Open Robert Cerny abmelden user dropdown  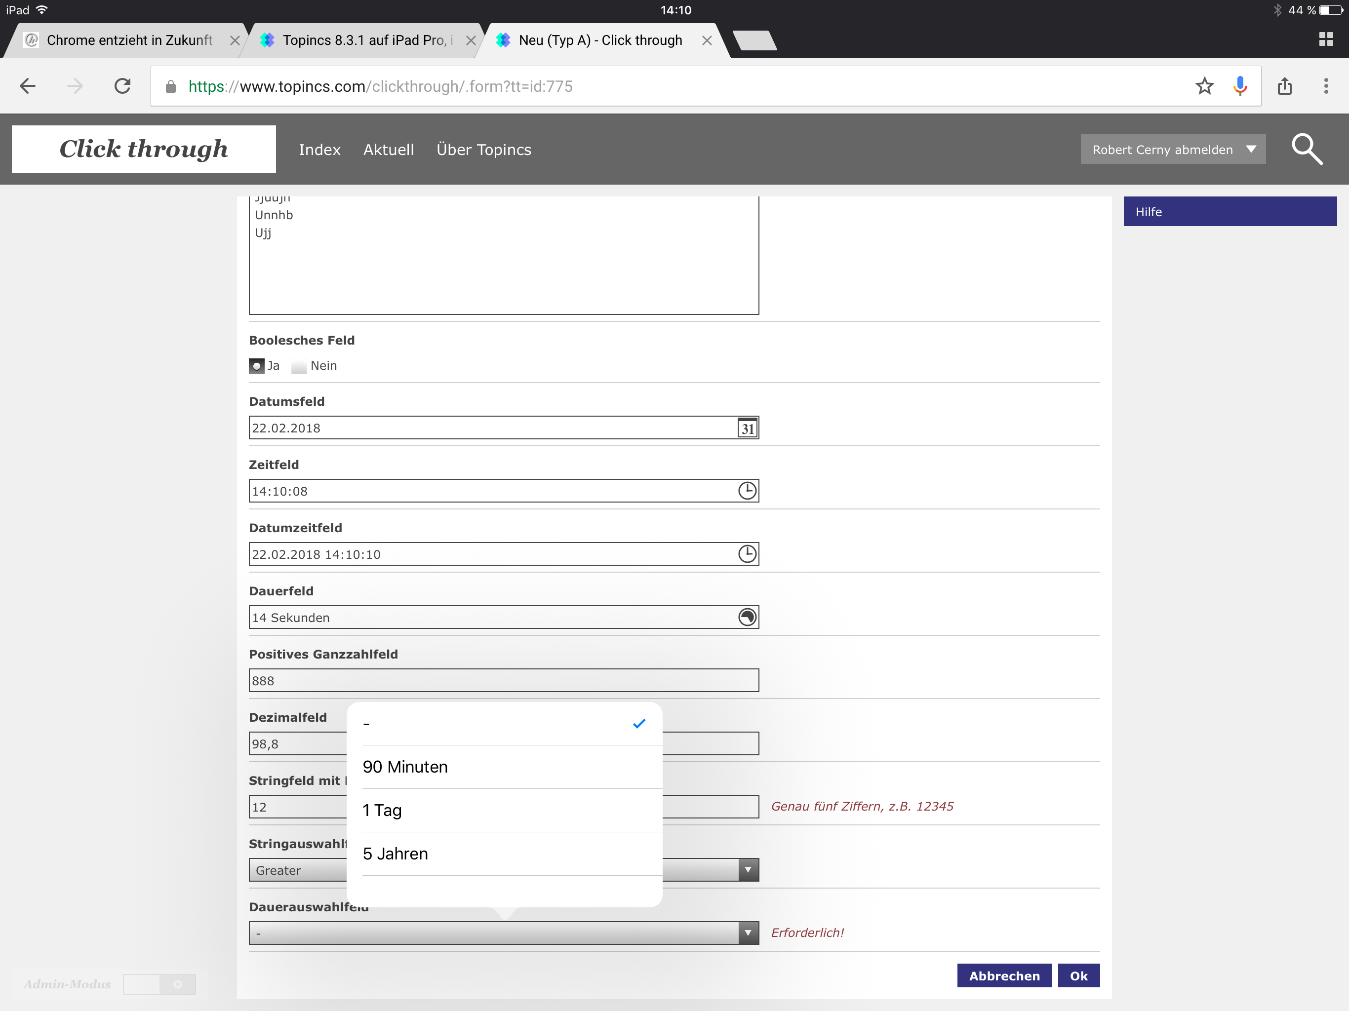[x=1173, y=150]
